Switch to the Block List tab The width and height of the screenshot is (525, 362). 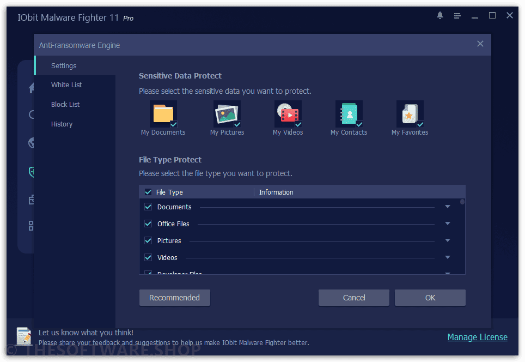coord(75,105)
